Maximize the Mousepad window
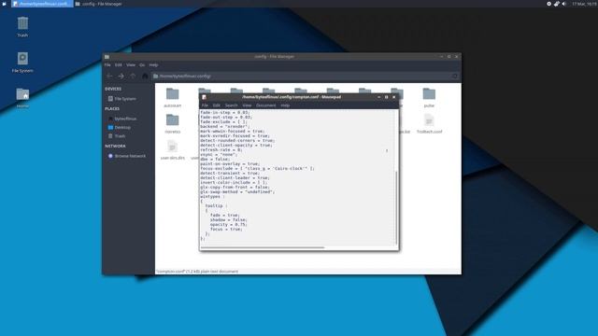 386,97
